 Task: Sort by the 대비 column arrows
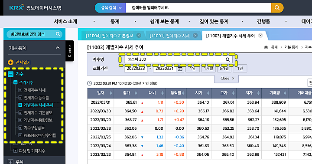click(x=162, y=93)
